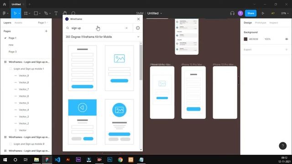Viewport: 292px width, 164px height.
Task: Open the missing fonts A? indicator
Action: 273,13
